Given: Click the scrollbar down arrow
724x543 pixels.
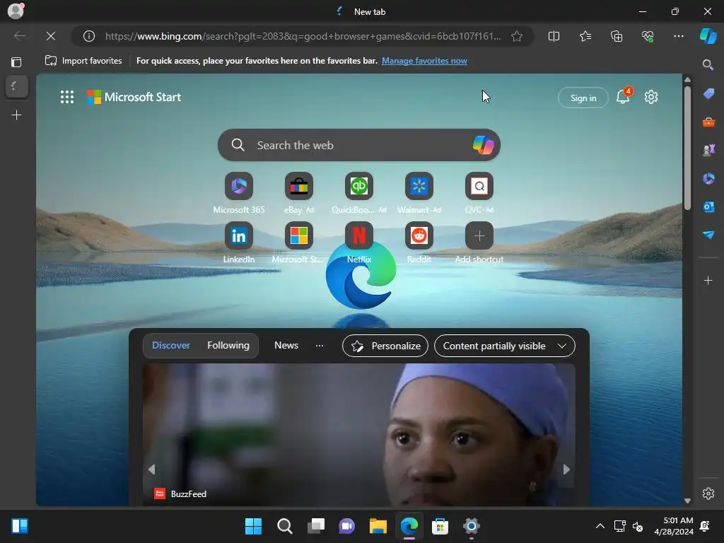Looking at the screenshot, I should (x=687, y=501).
